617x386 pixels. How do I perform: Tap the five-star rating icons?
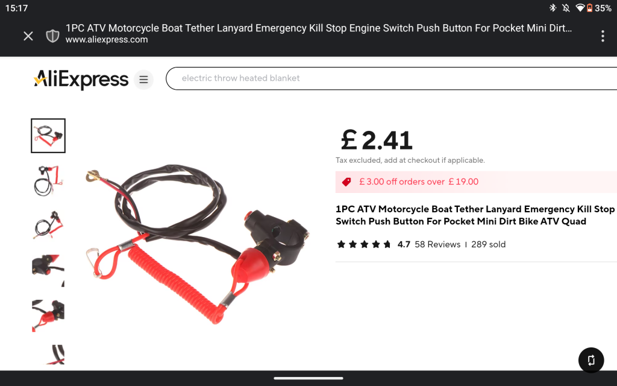point(364,244)
